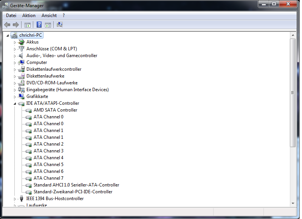Click the Back arrow toolbar icon
This screenshot has height=219, width=302.
point(7,25)
